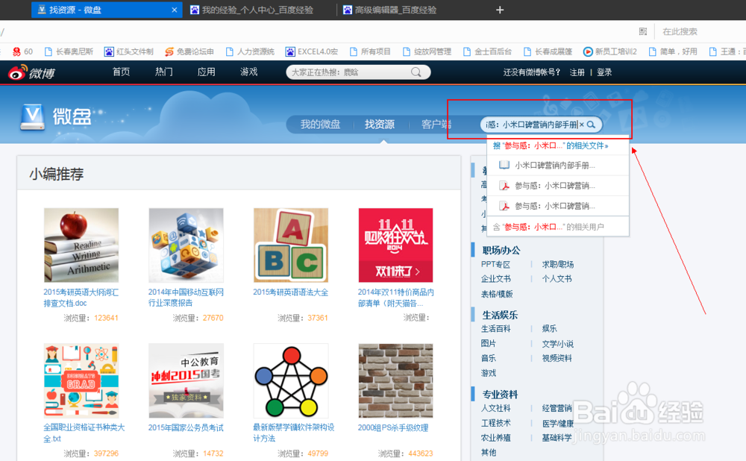Click the magnifier in Weibo hot search box
This screenshot has width=746, height=461.
(416, 72)
